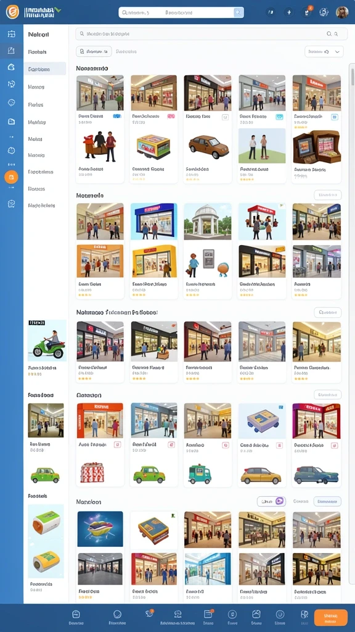
Task: Open the thumbnail of two men standing on grass
Action: click(262, 146)
